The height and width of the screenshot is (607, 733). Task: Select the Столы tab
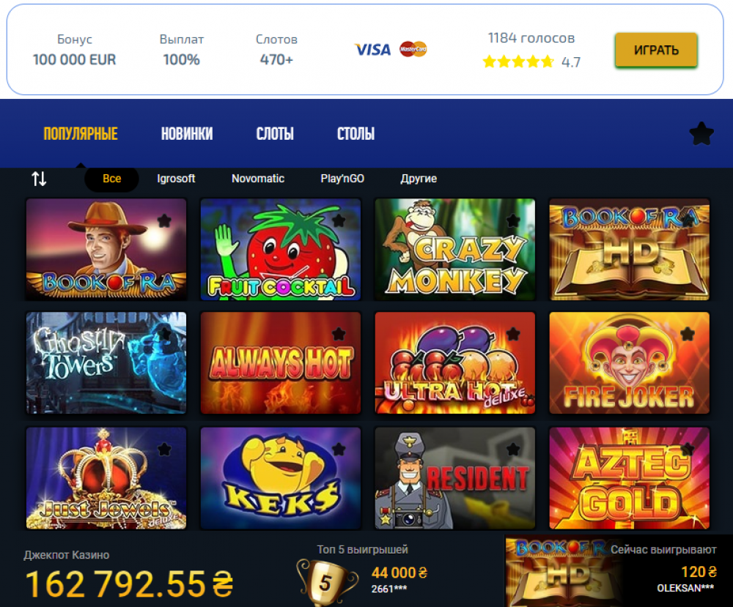point(356,134)
